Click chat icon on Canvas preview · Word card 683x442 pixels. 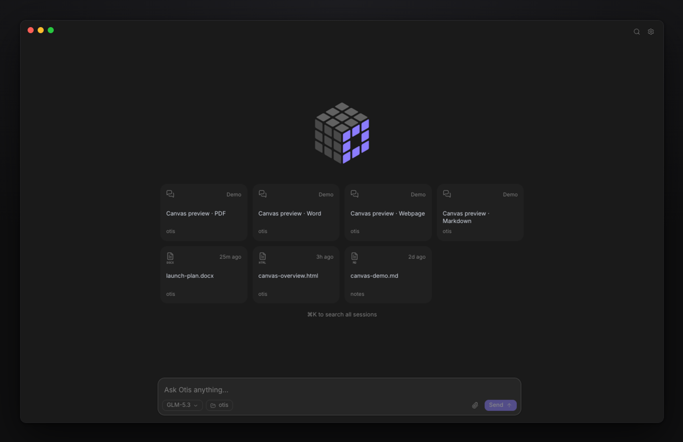(x=262, y=194)
